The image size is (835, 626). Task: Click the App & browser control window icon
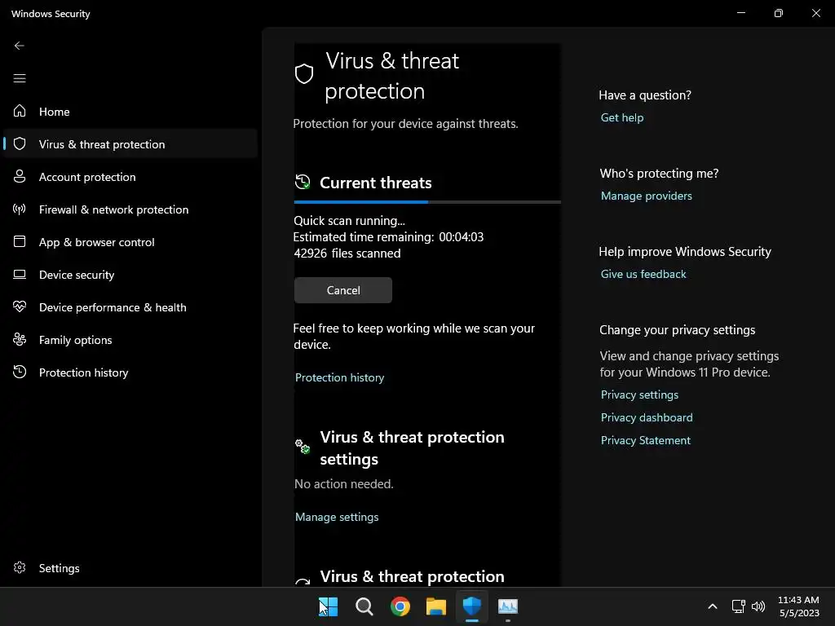point(20,241)
